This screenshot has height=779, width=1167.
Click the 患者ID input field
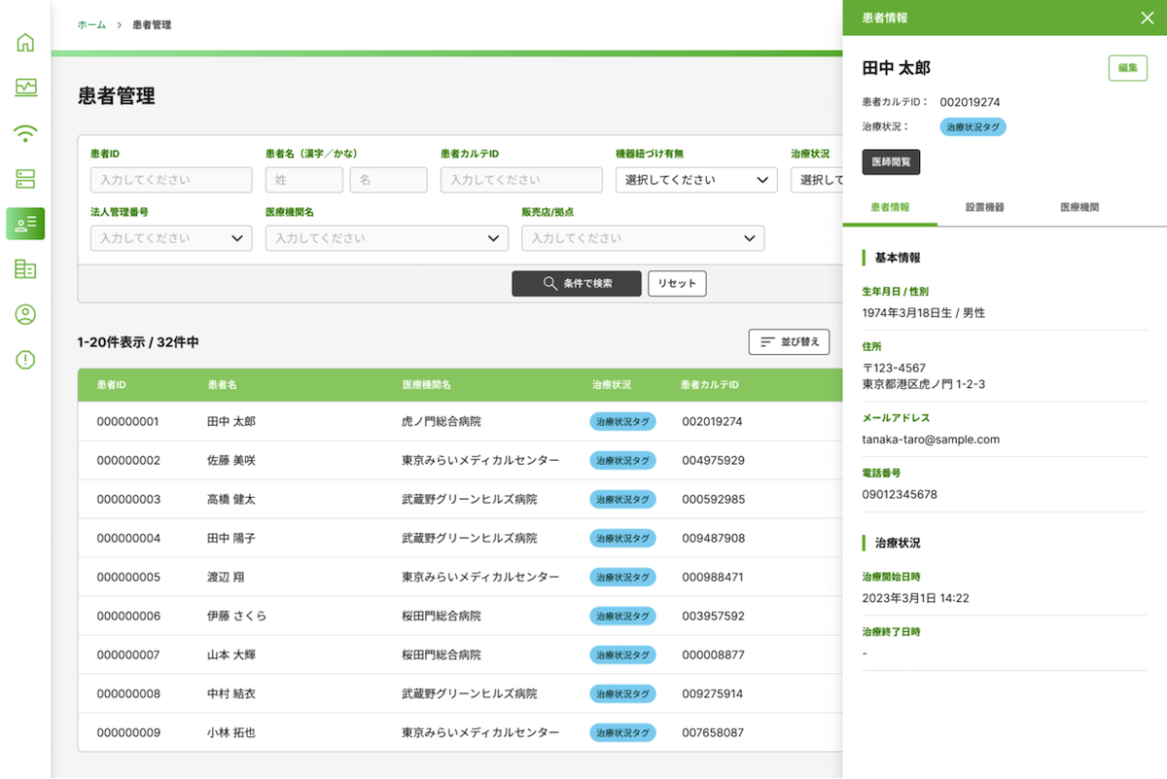[x=170, y=180]
